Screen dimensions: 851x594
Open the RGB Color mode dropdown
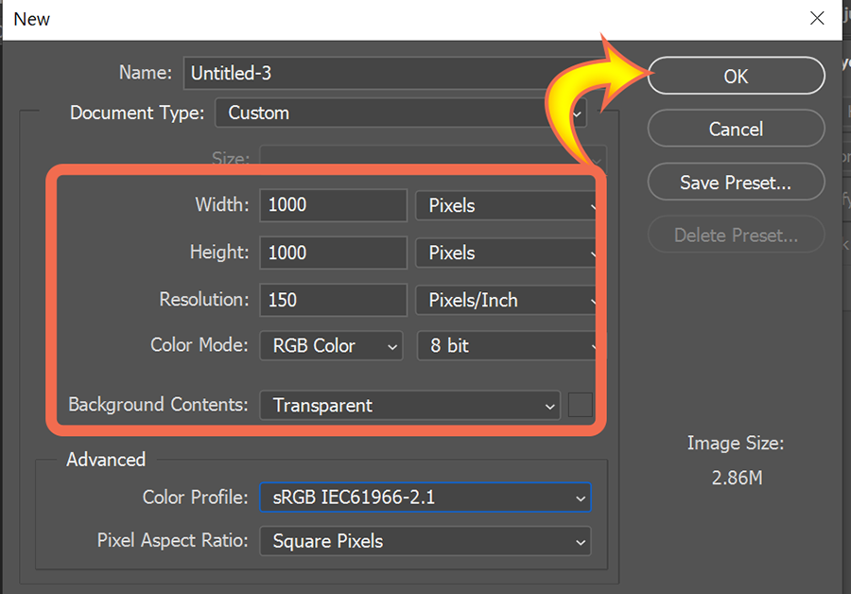[x=331, y=346]
